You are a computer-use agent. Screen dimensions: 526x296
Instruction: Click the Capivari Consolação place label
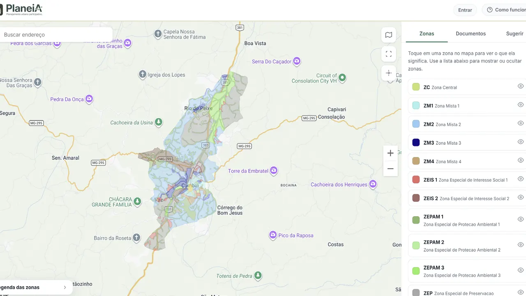click(x=331, y=113)
